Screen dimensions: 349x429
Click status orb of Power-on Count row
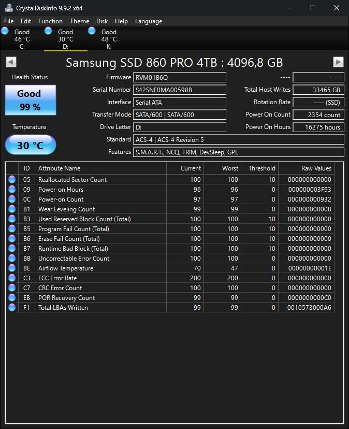pos(12,199)
